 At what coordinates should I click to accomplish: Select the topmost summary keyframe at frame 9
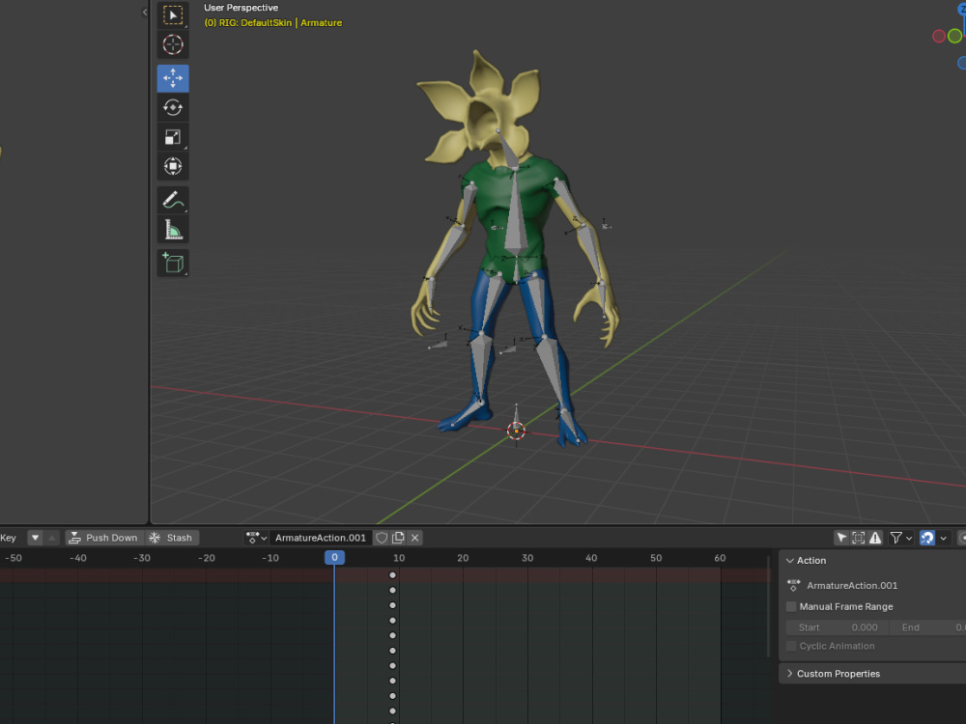tap(392, 575)
